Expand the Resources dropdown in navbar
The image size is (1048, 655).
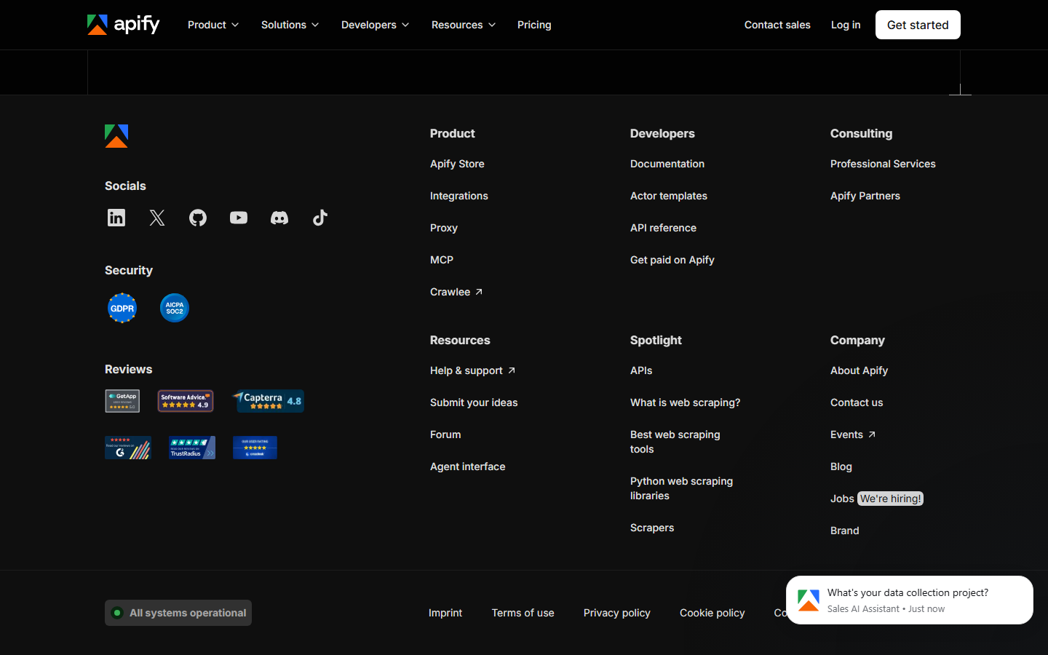point(464,25)
